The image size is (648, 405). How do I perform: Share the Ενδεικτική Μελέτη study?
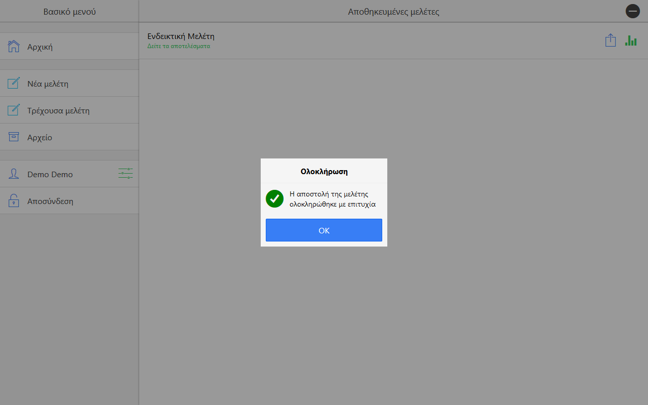pyautogui.click(x=611, y=40)
